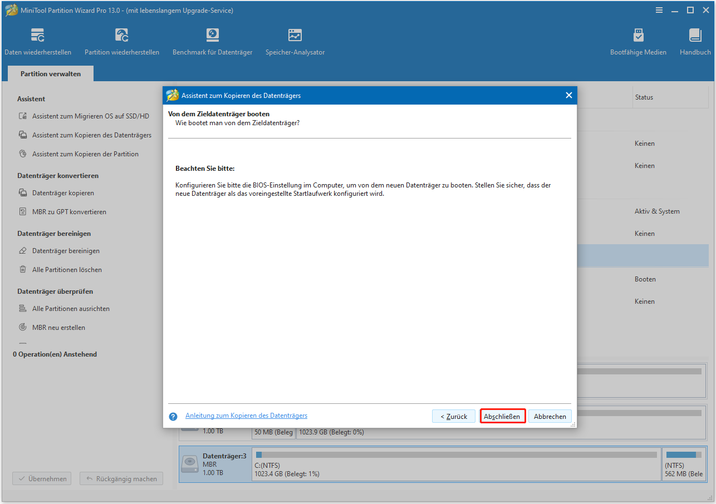Viewport: 716px width, 504px height.
Task: Switch to the Partition verwalten tab
Action: tap(50, 73)
